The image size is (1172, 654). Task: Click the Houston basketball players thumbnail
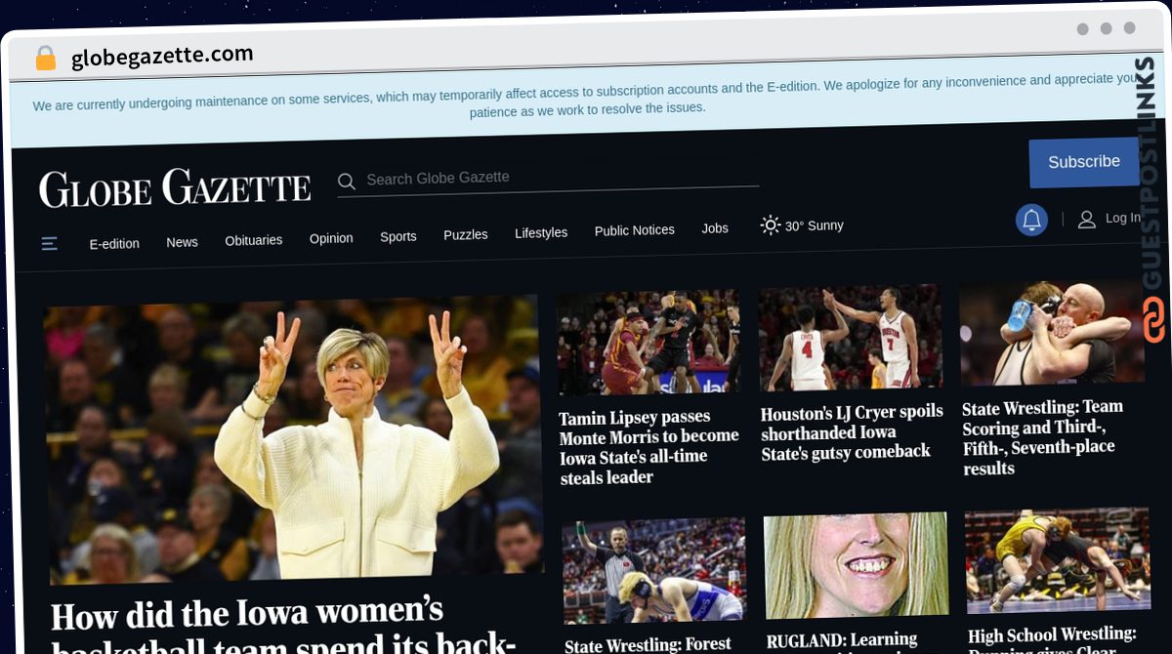click(851, 338)
